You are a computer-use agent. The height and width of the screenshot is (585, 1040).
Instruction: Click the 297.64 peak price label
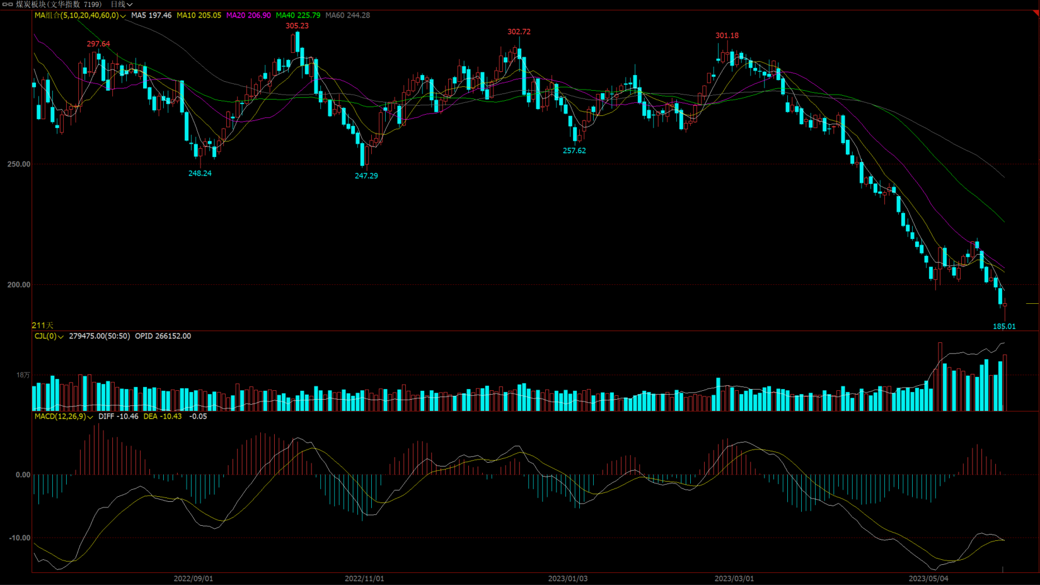coord(98,44)
